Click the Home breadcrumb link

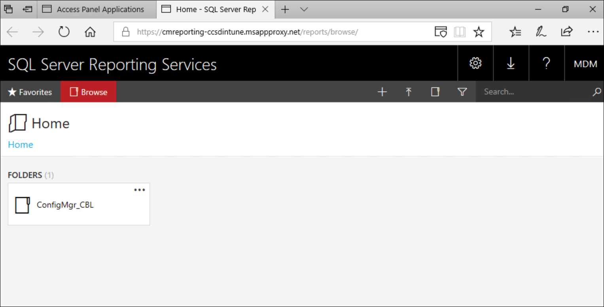coord(21,145)
